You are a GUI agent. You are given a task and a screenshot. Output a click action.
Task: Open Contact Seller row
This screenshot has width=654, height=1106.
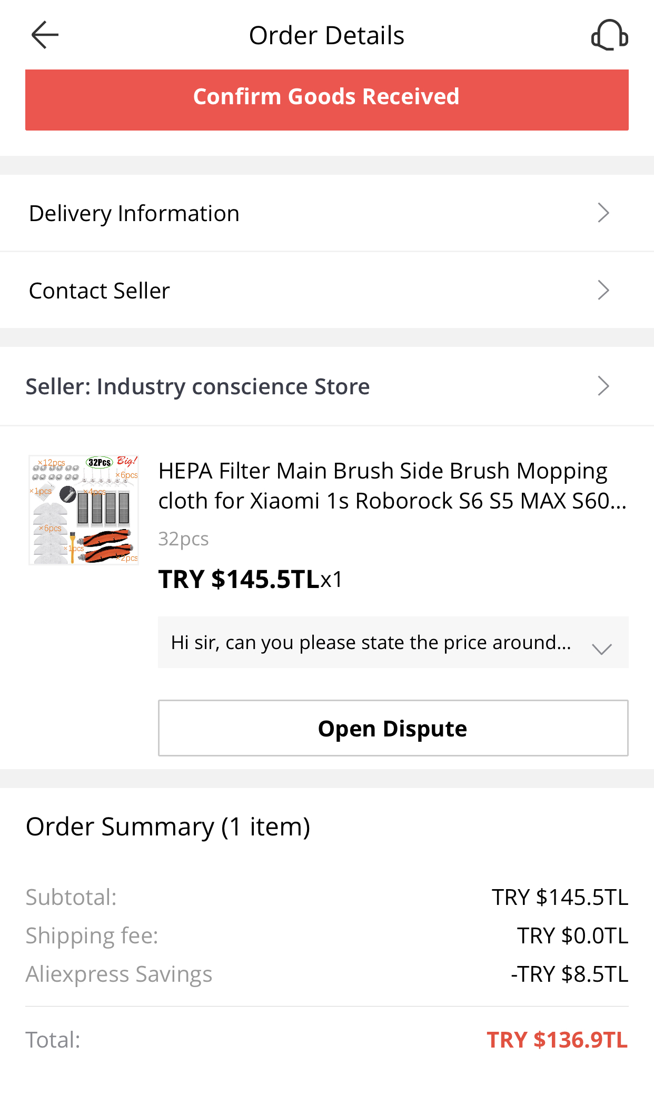click(x=327, y=291)
